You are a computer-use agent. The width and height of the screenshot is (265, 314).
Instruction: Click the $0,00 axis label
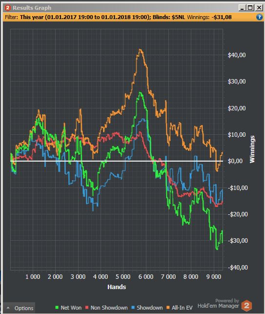click(235, 161)
